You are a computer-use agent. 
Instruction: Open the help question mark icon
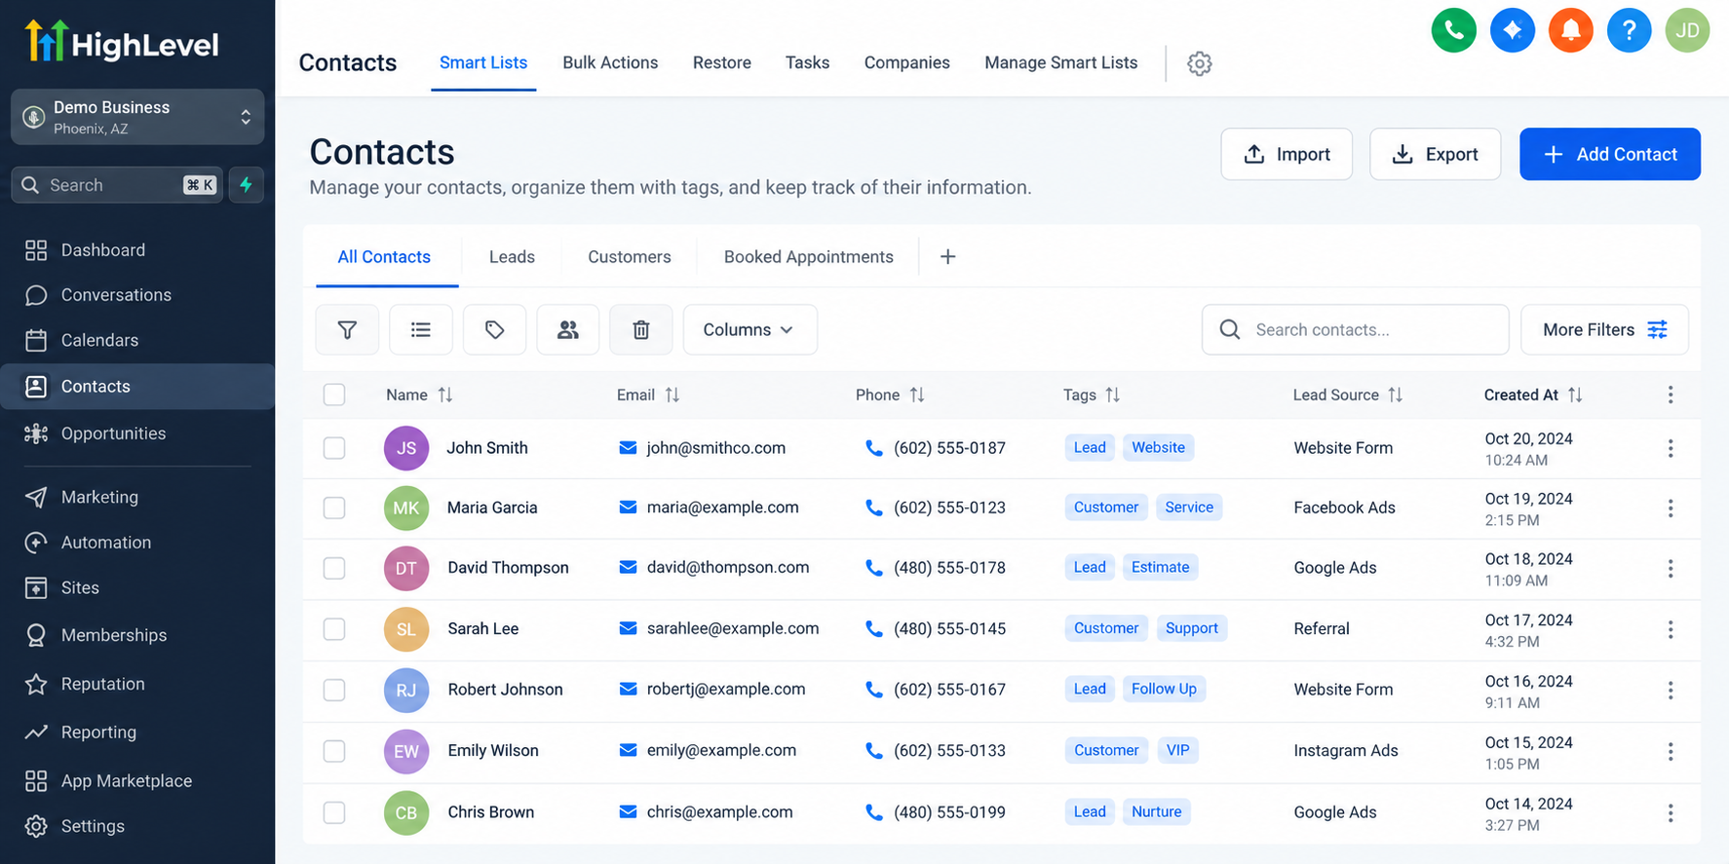click(1629, 30)
